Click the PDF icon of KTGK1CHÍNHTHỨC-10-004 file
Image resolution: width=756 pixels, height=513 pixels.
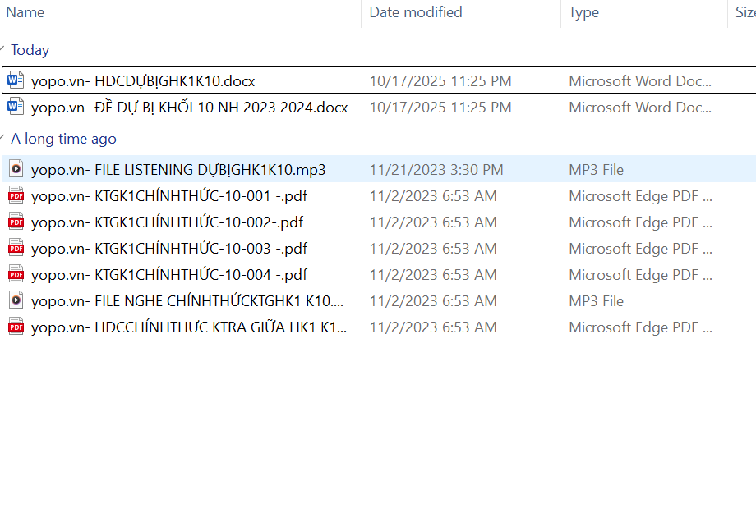(16, 274)
